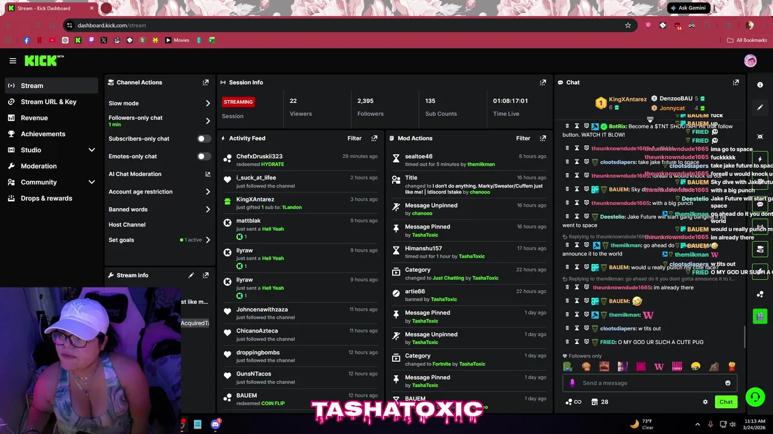The width and height of the screenshot is (773, 434).
Task: Click Host Channel
Action: pos(127,225)
